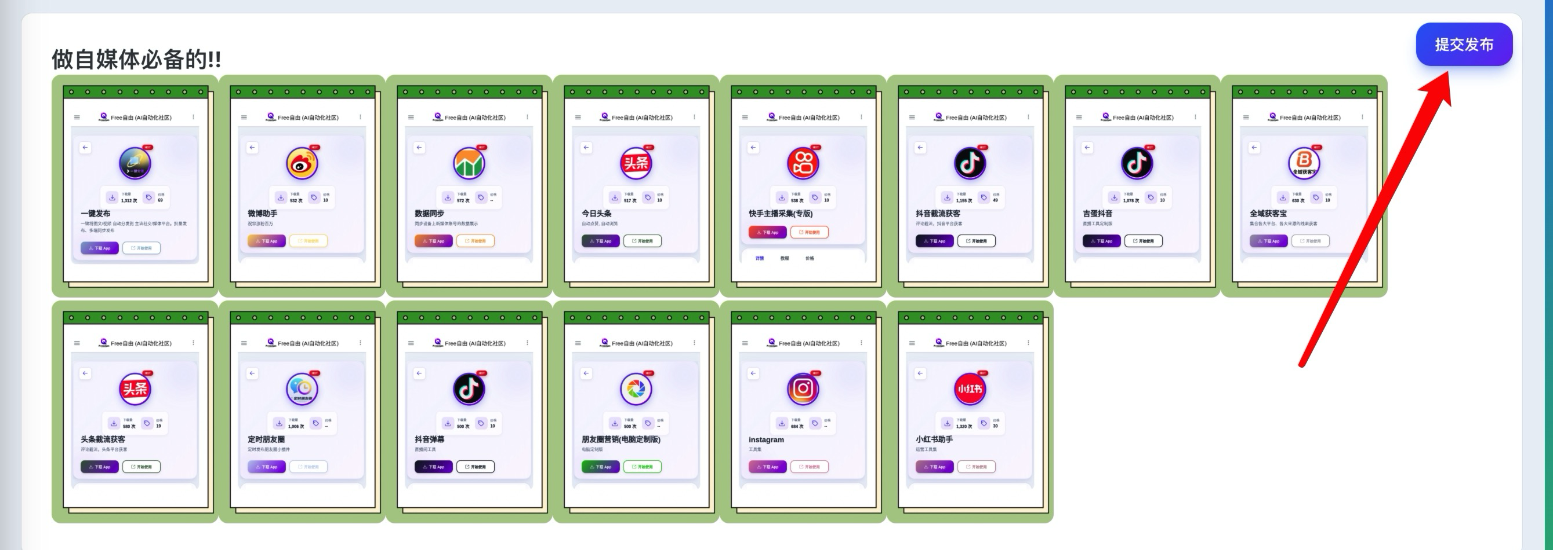
Task: Click 开始使用 in 朋友圈营销 card
Action: click(642, 467)
